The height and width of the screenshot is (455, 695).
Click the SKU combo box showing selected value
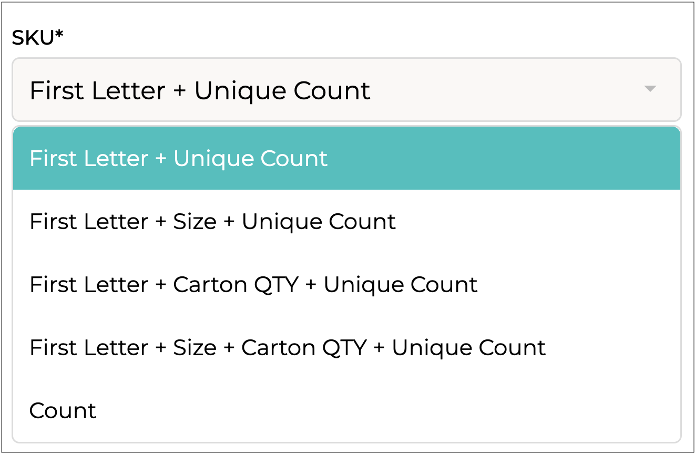pos(346,90)
